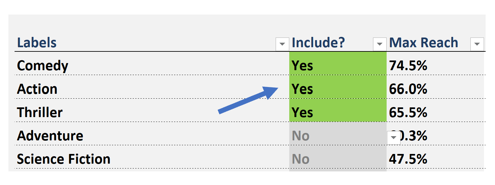Screen dimensions: 495x185
Task: Select the Comedy Include cell showing Yes
Action: pyautogui.click(x=338, y=63)
